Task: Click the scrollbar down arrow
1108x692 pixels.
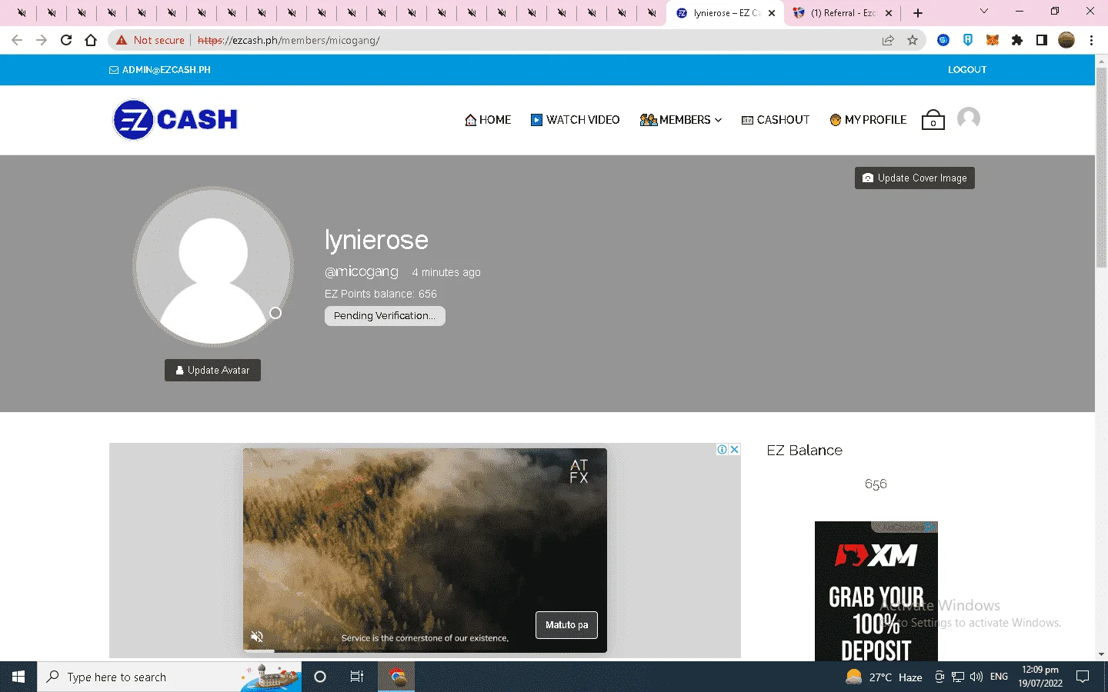Action: [1101, 655]
